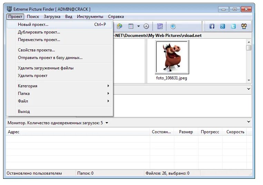Click the Google share icon

[x=223, y=26]
